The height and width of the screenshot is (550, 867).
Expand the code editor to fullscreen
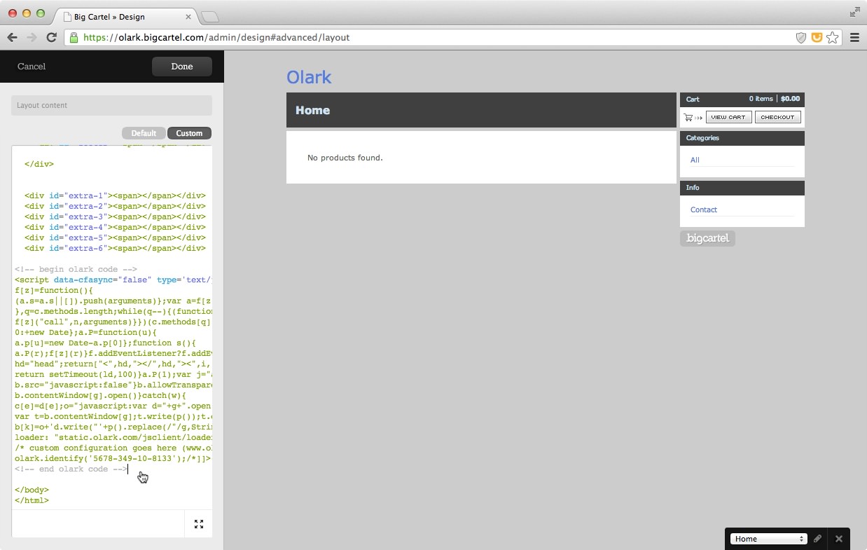click(x=199, y=523)
